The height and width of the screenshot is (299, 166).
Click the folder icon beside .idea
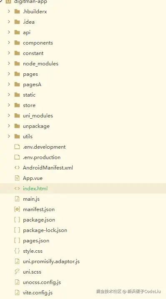(x=17, y=22)
